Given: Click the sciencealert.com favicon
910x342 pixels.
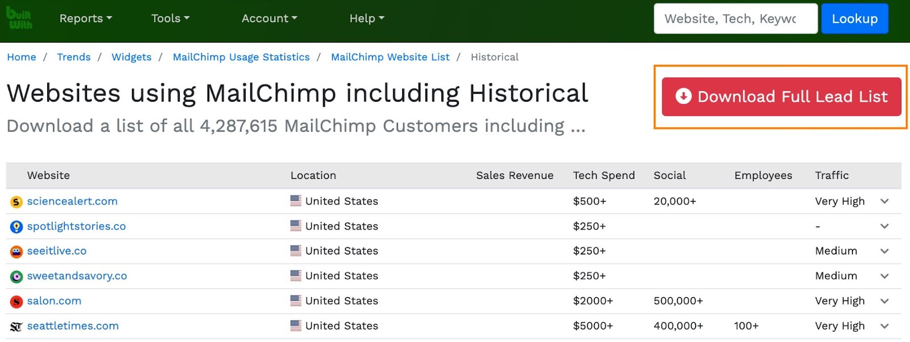Looking at the screenshot, I should click(16, 202).
